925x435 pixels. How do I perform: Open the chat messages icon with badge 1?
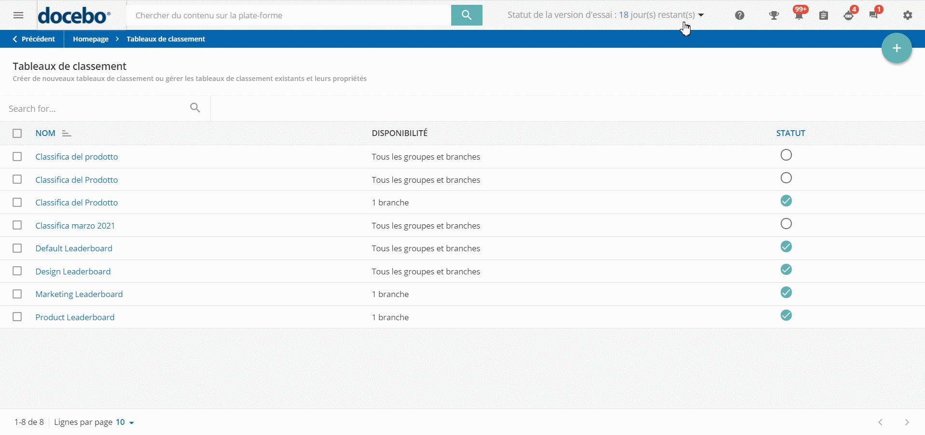(873, 15)
